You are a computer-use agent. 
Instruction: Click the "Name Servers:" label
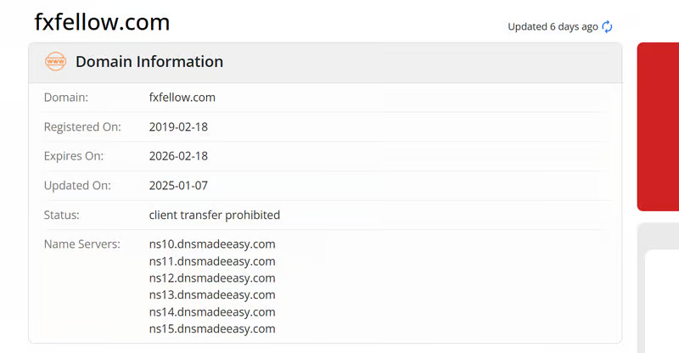(x=81, y=244)
